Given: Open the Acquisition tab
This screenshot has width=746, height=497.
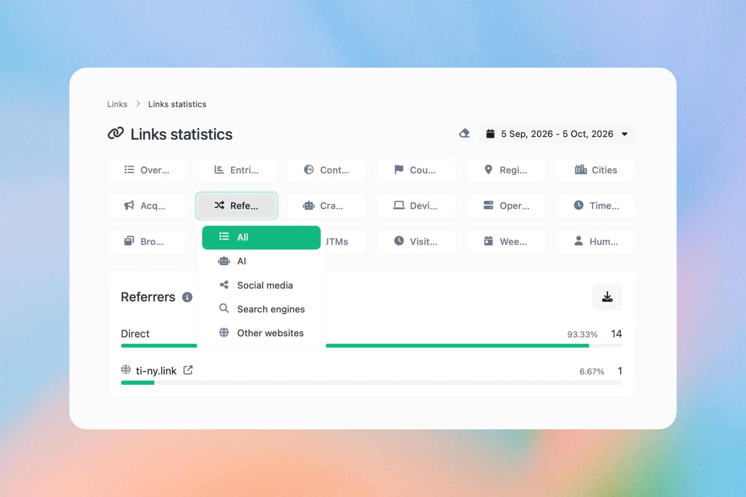Looking at the screenshot, I should 147,206.
